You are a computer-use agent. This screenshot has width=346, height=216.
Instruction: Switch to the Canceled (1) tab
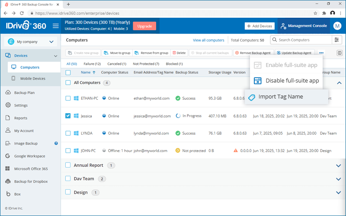coord(117,64)
